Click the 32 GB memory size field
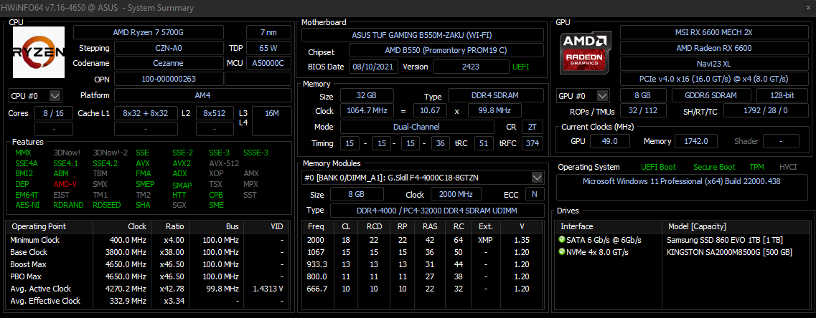Image resolution: width=816 pixels, height=318 pixels. (367, 96)
